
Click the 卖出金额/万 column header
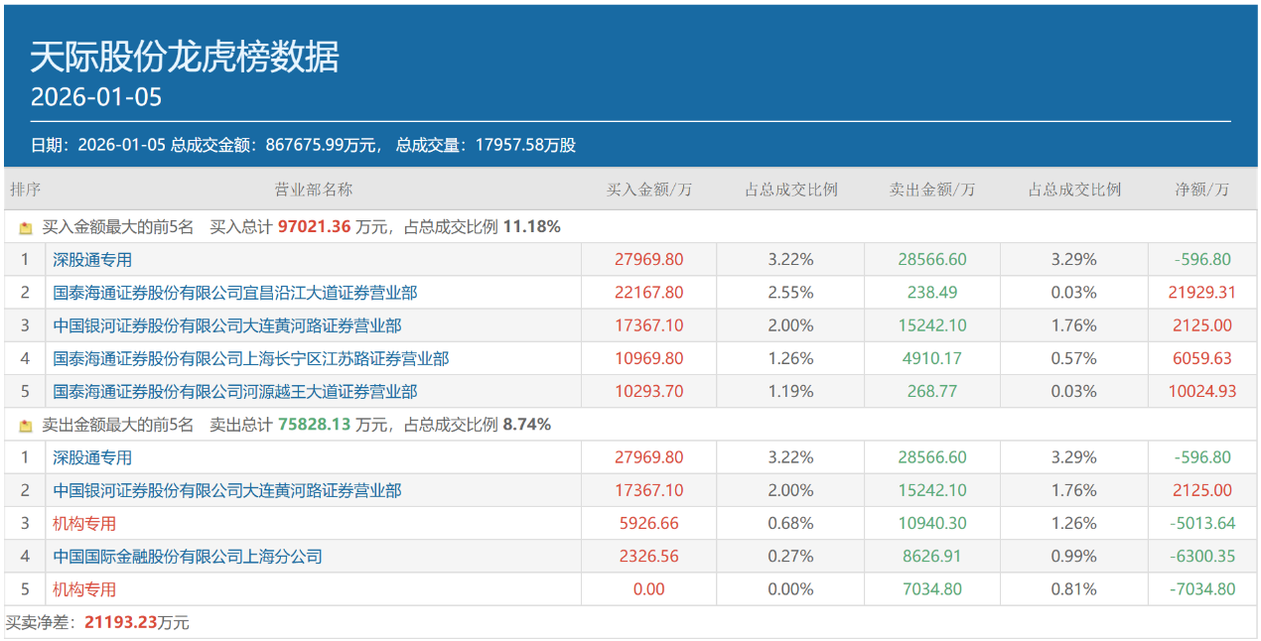(x=931, y=190)
